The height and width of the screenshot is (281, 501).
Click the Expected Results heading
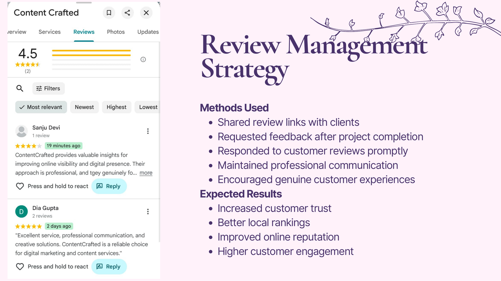(x=241, y=194)
